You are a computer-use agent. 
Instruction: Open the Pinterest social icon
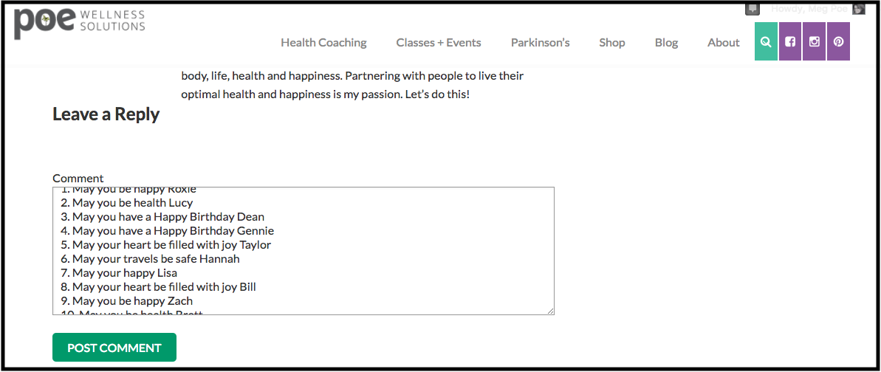coord(838,41)
